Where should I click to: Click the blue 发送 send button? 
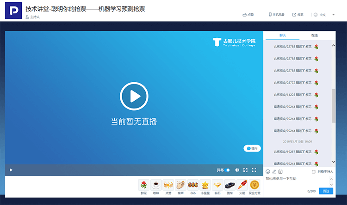click(x=326, y=191)
